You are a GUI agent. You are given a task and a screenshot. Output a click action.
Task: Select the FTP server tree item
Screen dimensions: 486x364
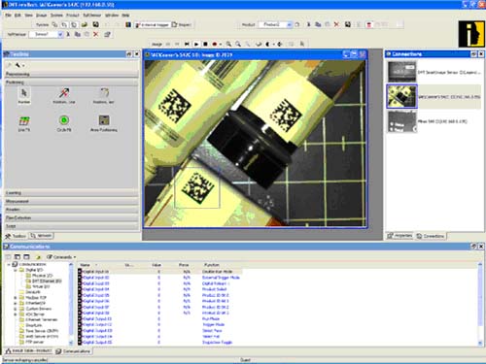[31, 342]
